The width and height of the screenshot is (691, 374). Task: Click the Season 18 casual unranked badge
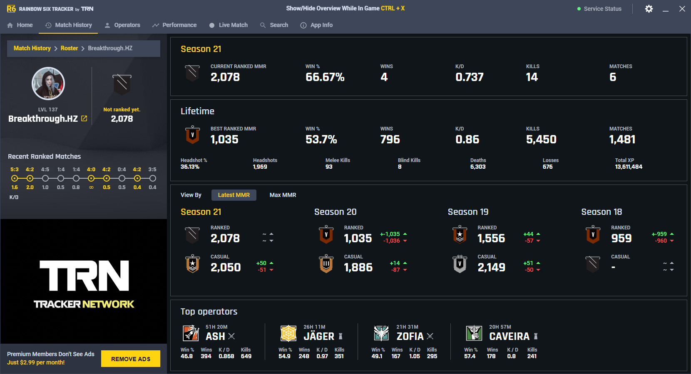click(593, 264)
